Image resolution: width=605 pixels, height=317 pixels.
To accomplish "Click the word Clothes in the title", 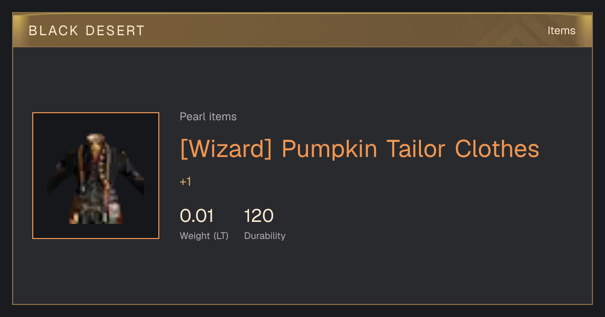I will click(x=497, y=149).
